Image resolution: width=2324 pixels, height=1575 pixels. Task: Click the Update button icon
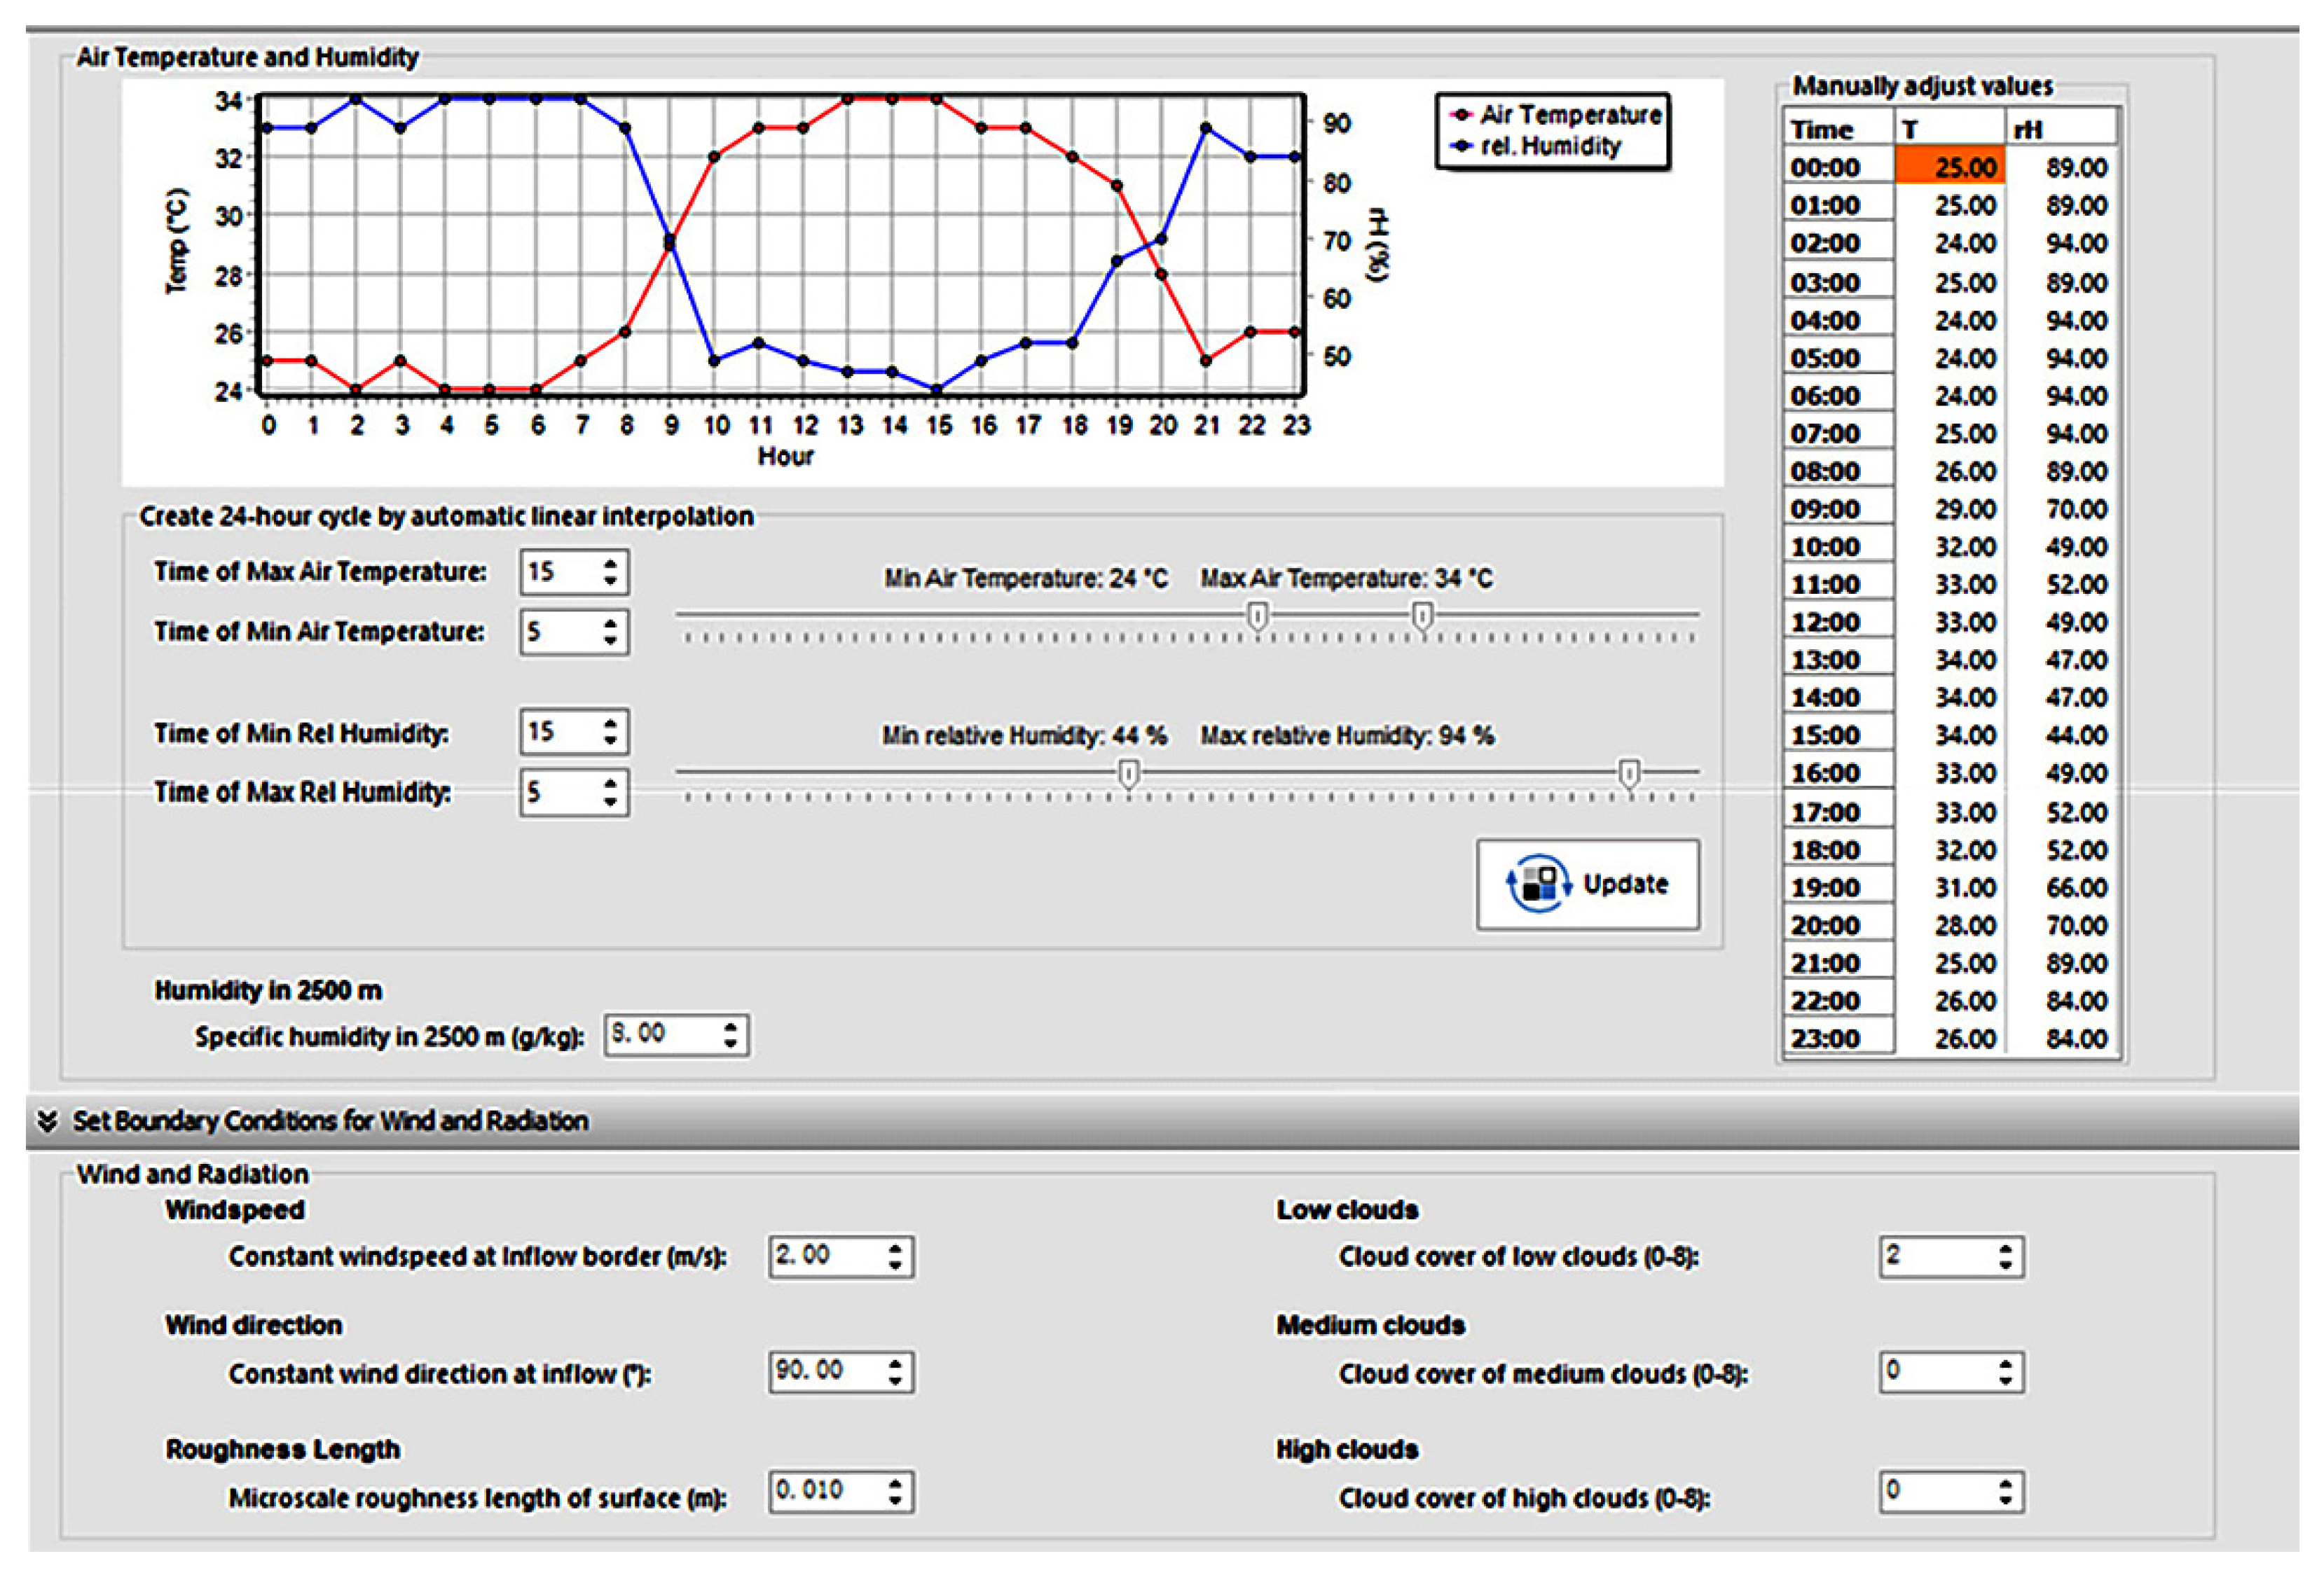coord(1539,883)
